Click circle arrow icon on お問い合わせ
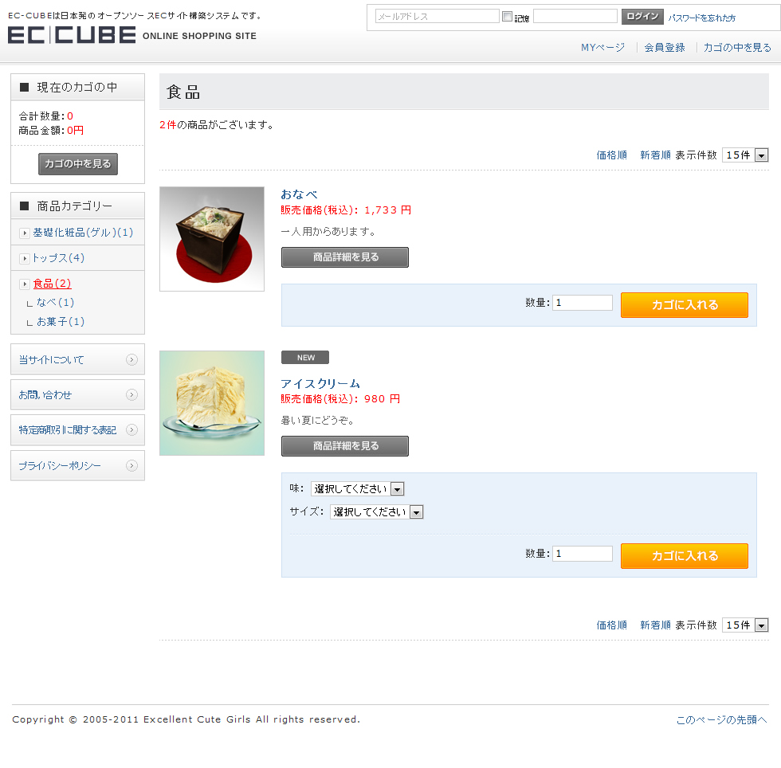The image size is (781, 768). pos(131,395)
